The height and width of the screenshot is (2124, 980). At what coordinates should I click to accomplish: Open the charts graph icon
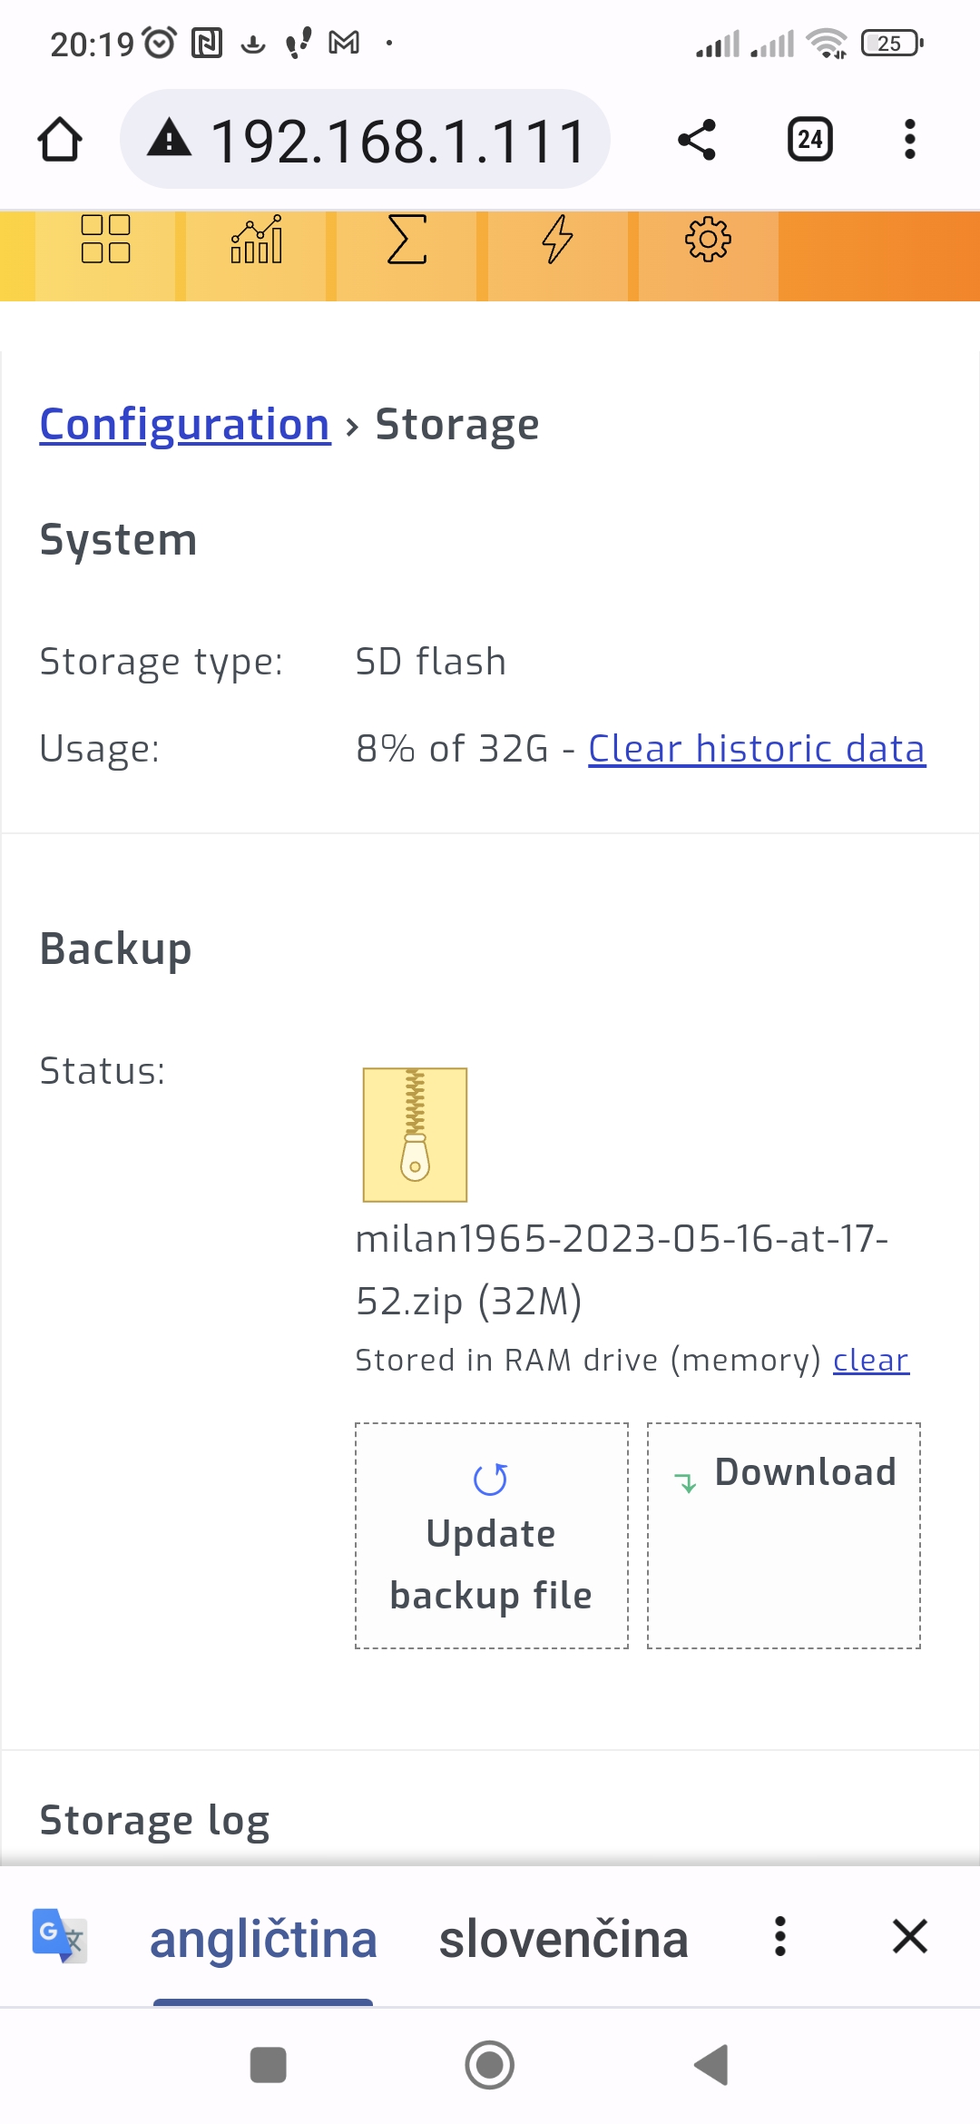click(x=256, y=241)
